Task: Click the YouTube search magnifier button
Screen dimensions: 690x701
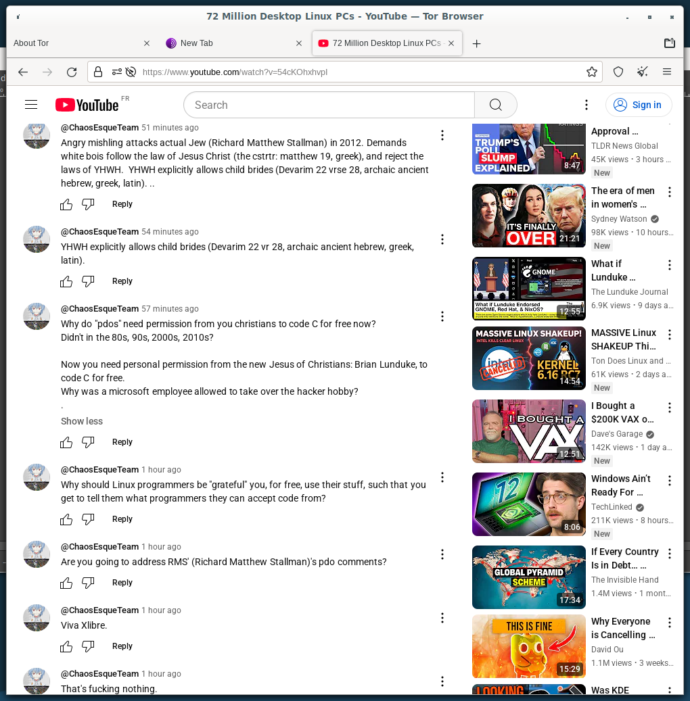Action: pyautogui.click(x=496, y=105)
